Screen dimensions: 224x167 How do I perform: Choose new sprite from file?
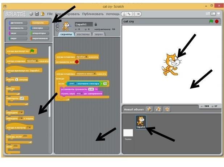tap(158, 109)
